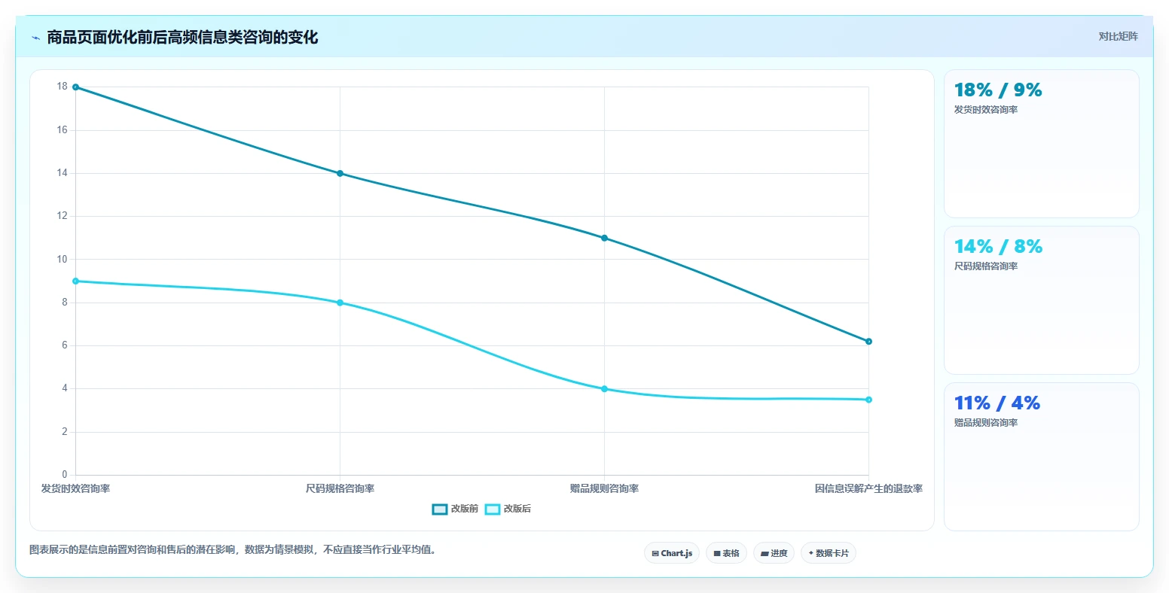Viewport: 1169px width, 593px height.
Task: Click the x-axis label 发货时效咨询率
Action: point(75,488)
